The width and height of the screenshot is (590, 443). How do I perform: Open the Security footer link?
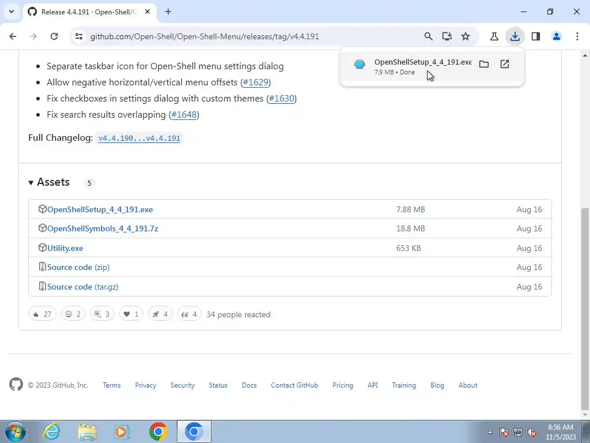pos(183,385)
